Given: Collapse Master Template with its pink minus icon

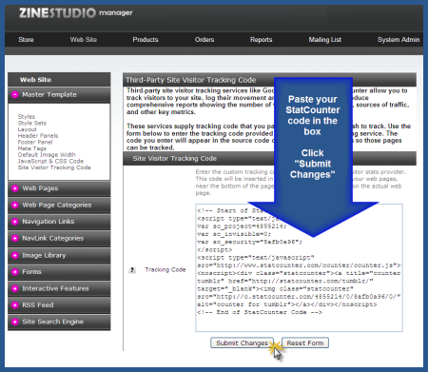Looking at the screenshot, I should [x=15, y=94].
